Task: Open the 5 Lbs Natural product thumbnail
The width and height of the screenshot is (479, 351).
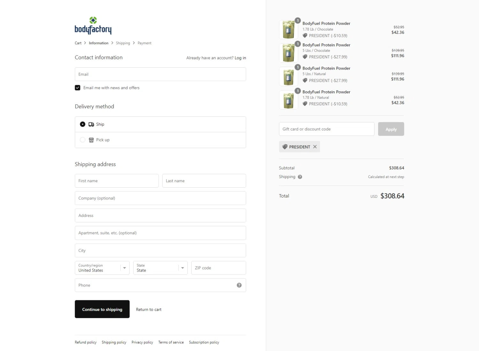Action: point(288,77)
